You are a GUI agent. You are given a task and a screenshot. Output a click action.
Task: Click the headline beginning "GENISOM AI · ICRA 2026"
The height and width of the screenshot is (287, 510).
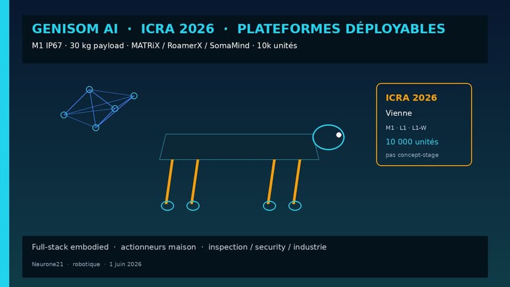pyautogui.click(x=238, y=28)
